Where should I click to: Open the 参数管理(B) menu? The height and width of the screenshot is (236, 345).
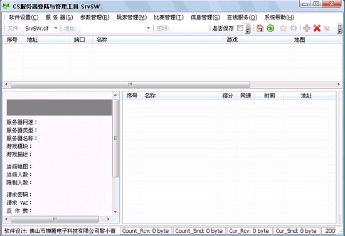(x=95, y=18)
